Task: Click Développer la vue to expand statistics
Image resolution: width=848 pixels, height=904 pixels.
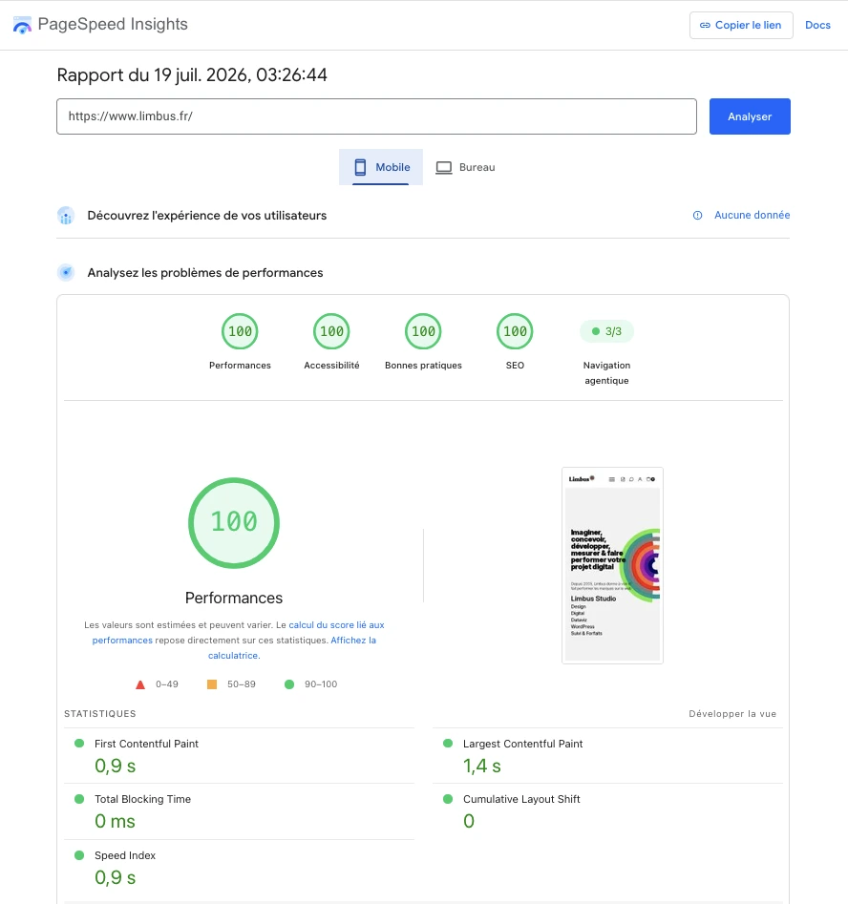Action: (732, 714)
